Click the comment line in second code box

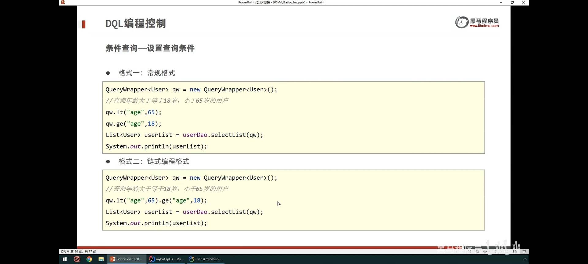[167, 189]
